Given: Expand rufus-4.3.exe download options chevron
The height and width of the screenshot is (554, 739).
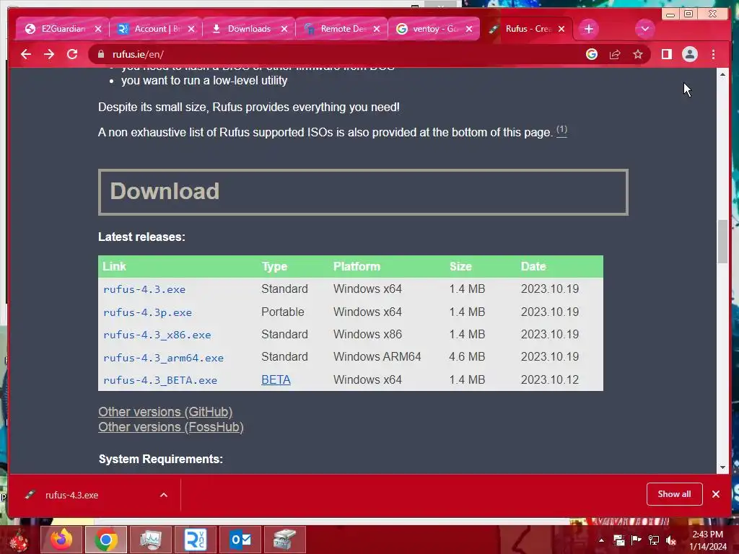Looking at the screenshot, I should (164, 495).
